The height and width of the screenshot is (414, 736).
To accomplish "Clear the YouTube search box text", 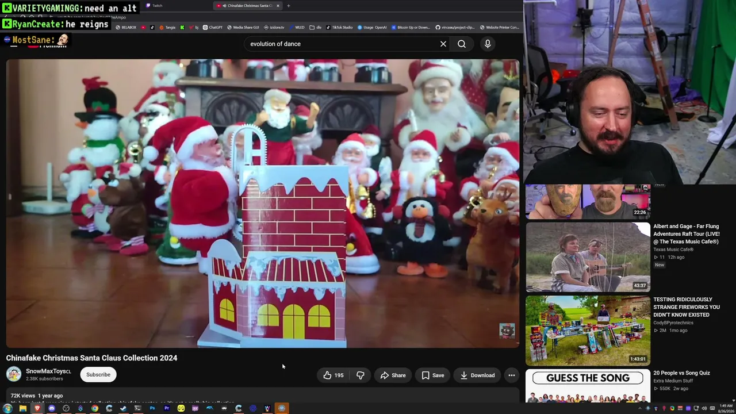I will pos(443,44).
